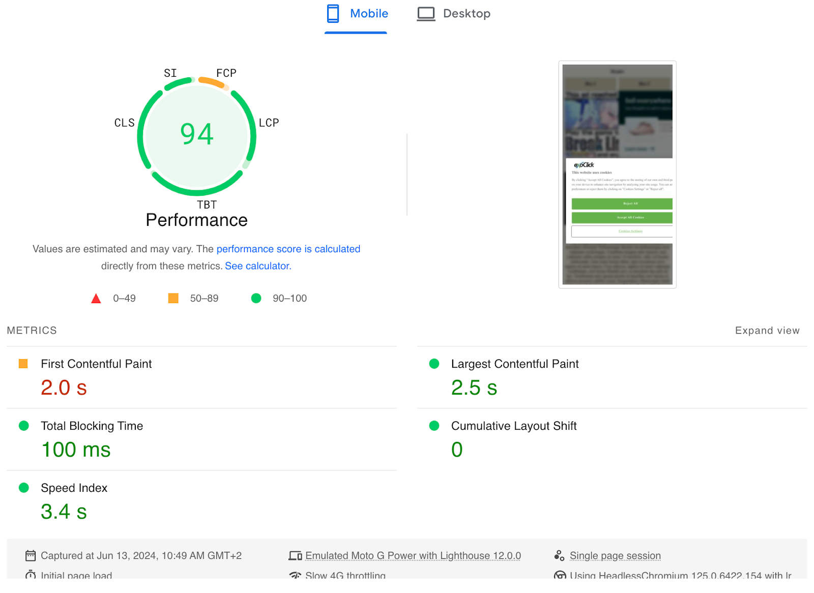Open 'performance score is calculated' link
Viewport: 814px width, 593px height.
[288, 249]
